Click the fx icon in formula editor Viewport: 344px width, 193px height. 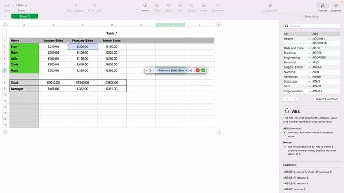click(150, 70)
